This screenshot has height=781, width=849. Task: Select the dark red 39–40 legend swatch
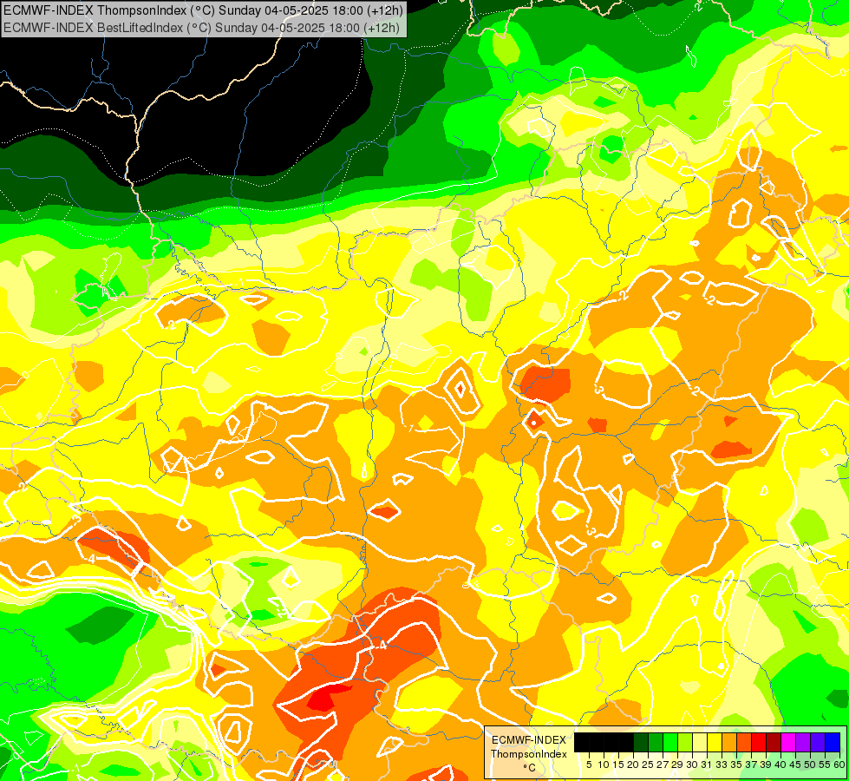click(774, 742)
